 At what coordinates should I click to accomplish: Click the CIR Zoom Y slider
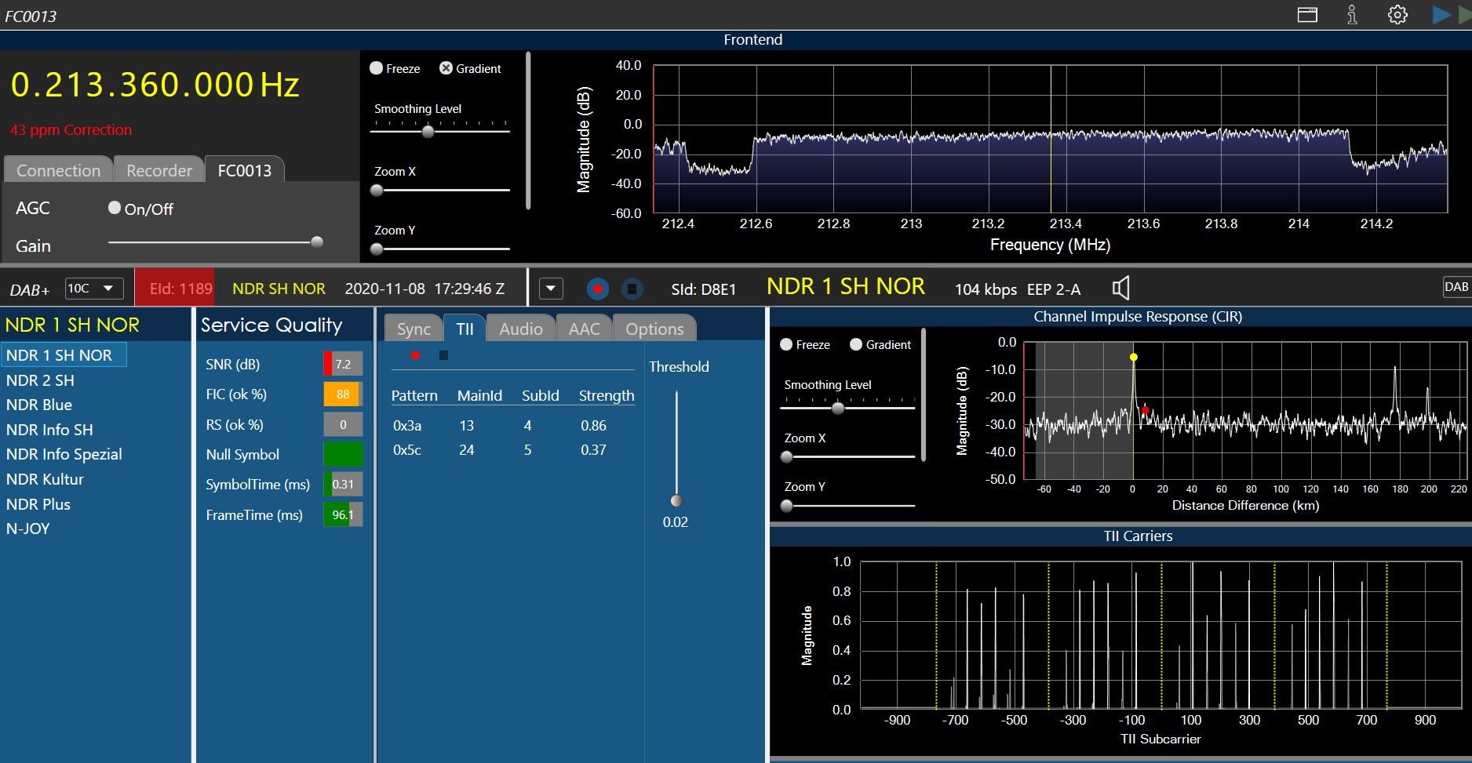[x=847, y=506]
